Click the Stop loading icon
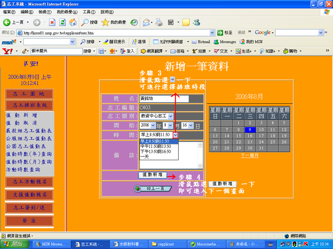 [52, 22]
